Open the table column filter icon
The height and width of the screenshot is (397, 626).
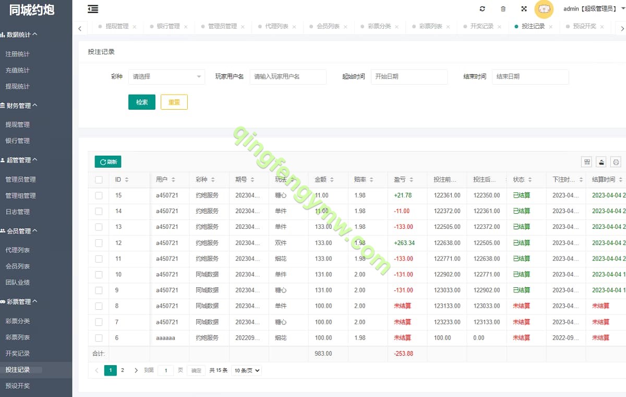587,162
